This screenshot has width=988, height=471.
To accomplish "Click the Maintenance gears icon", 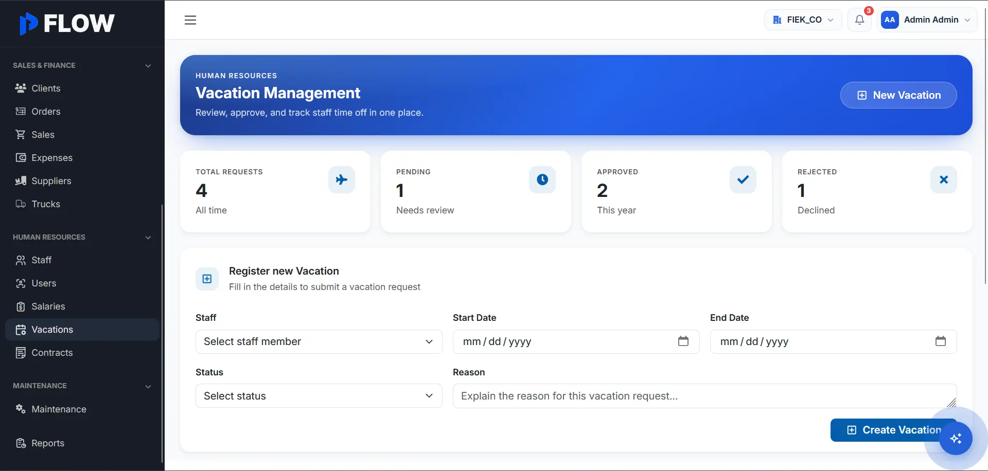I will 21,409.
